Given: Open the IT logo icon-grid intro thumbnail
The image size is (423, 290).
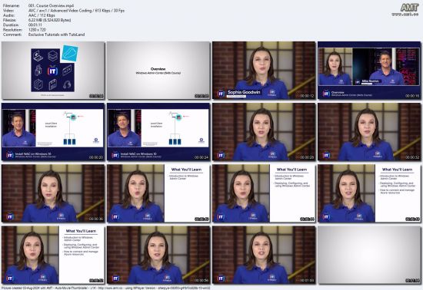Looking at the screenshot, I should click(53, 71).
